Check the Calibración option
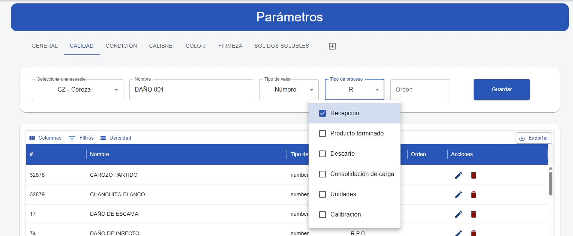Viewport: 573px width, 236px height. (x=354, y=215)
